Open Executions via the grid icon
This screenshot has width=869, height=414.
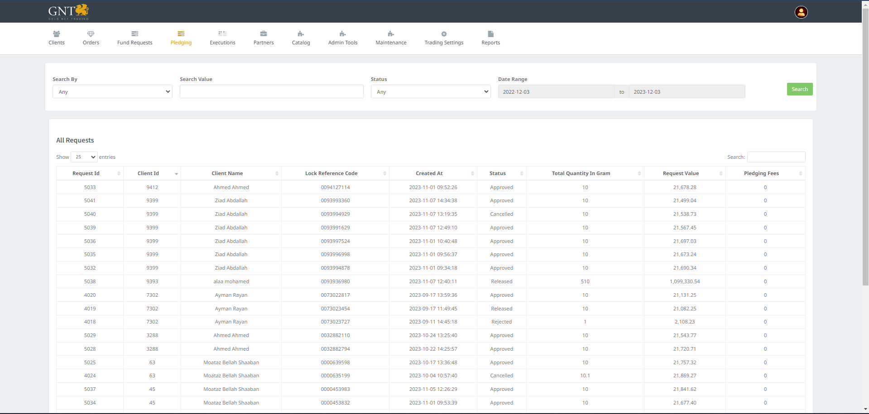(222, 34)
